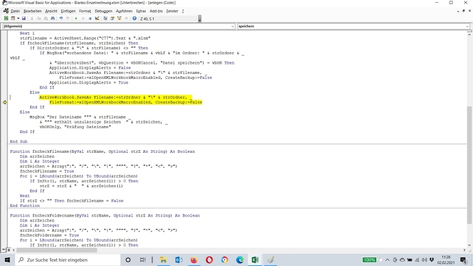The height and width of the screenshot is (266, 473).
Task: Open the Project Explorer icon
Action: 106,19
